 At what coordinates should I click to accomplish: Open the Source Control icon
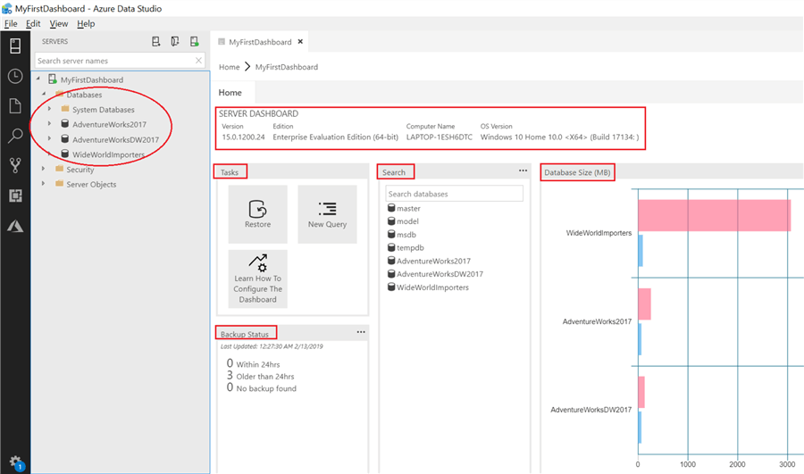[15, 165]
